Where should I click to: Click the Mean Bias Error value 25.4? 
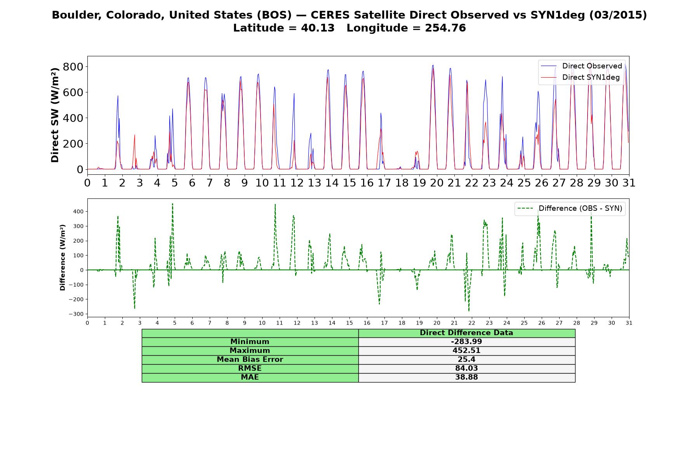pos(466,360)
